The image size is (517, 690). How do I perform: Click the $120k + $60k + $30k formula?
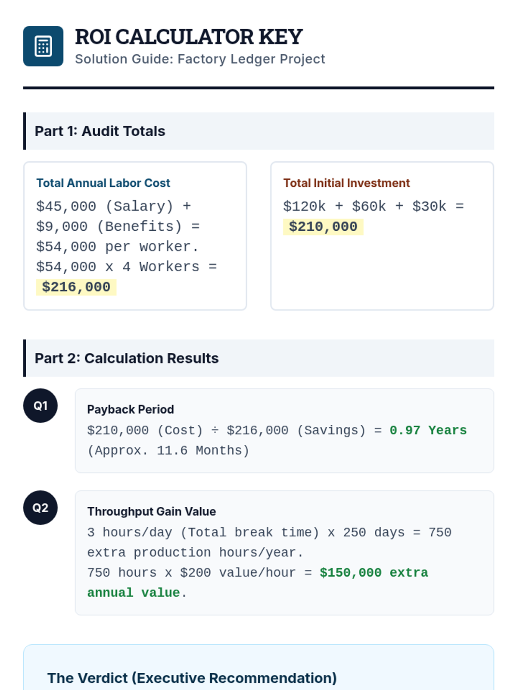click(x=373, y=207)
